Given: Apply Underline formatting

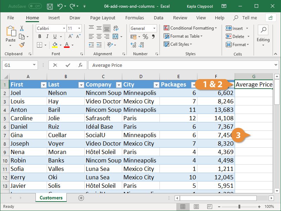Looking at the screenshot, I should 55,37.
